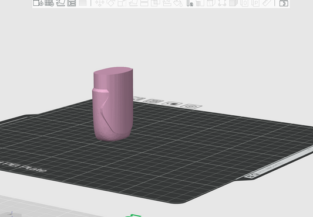
Task: Click the Add model cube icon
Action: click(38, 3)
